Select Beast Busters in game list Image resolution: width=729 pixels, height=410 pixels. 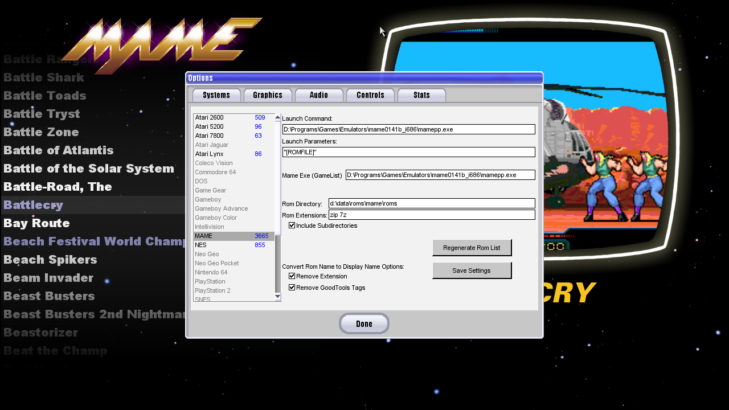[49, 296]
